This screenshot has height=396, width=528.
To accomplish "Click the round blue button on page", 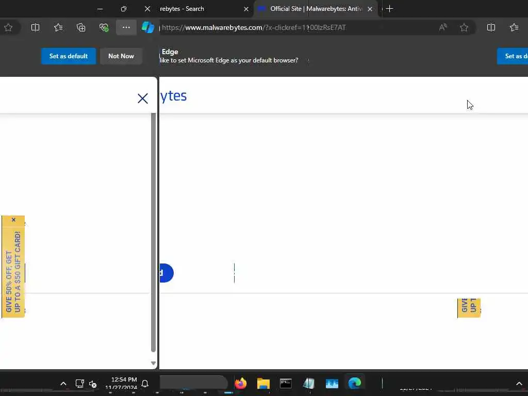I will [x=167, y=273].
